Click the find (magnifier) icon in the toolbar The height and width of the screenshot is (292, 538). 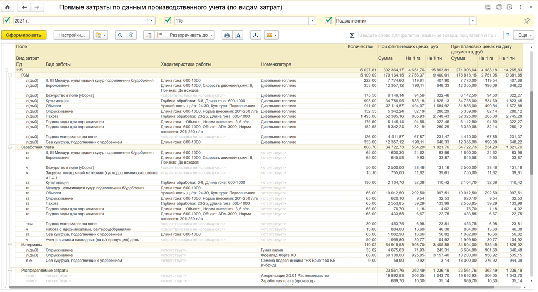coord(120,35)
